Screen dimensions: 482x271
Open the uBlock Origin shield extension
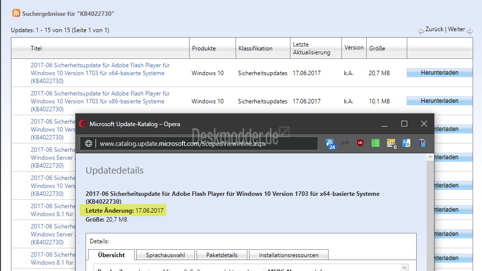tap(360, 143)
